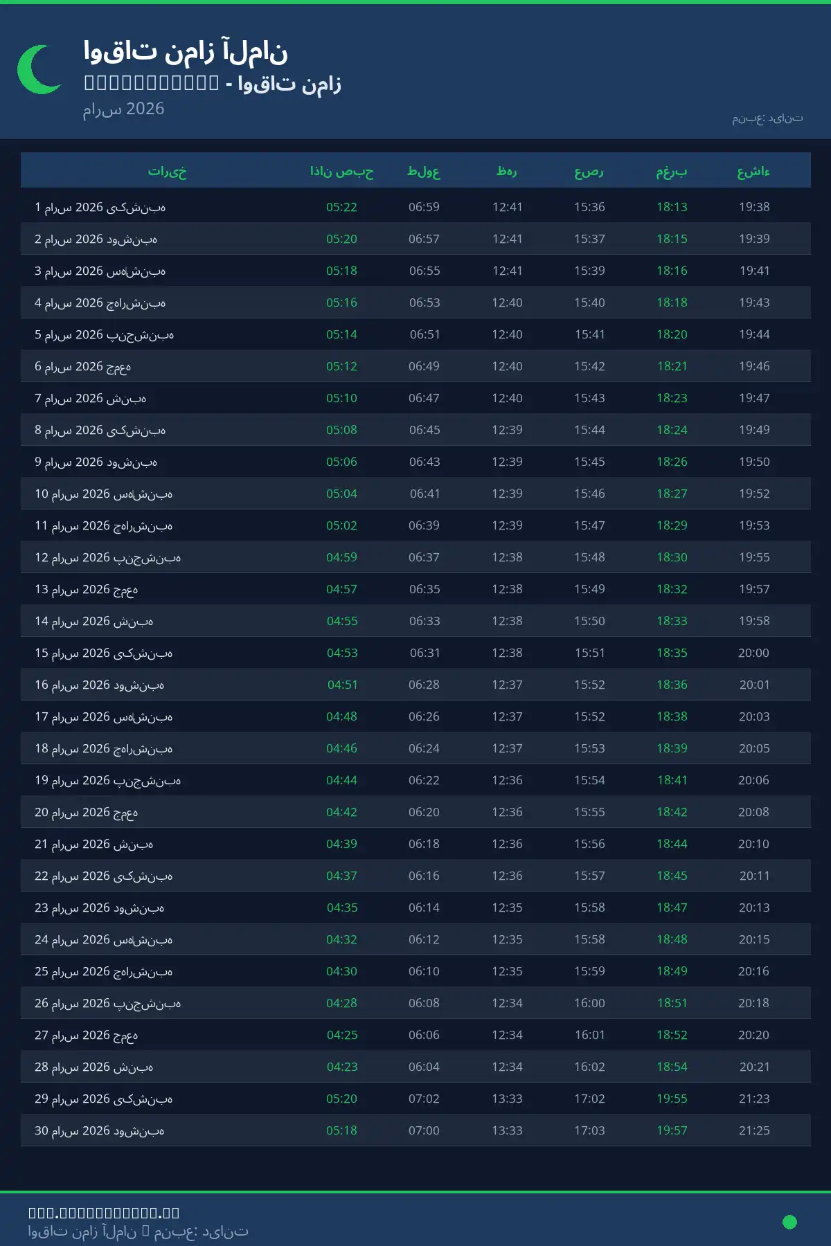Select Isha time 20:00 on the 15th
831x1246 pixels.
(x=753, y=653)
